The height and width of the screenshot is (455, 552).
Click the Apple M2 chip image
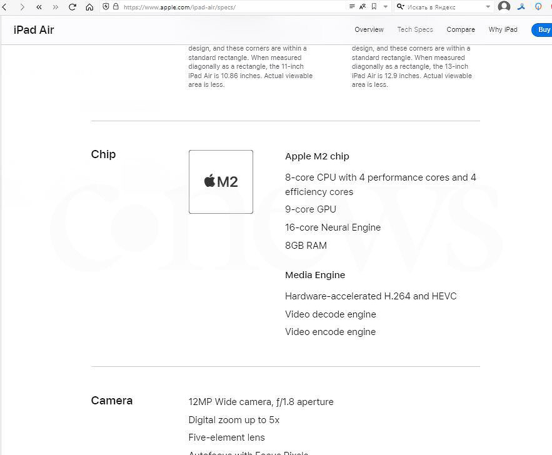(221, 182)
